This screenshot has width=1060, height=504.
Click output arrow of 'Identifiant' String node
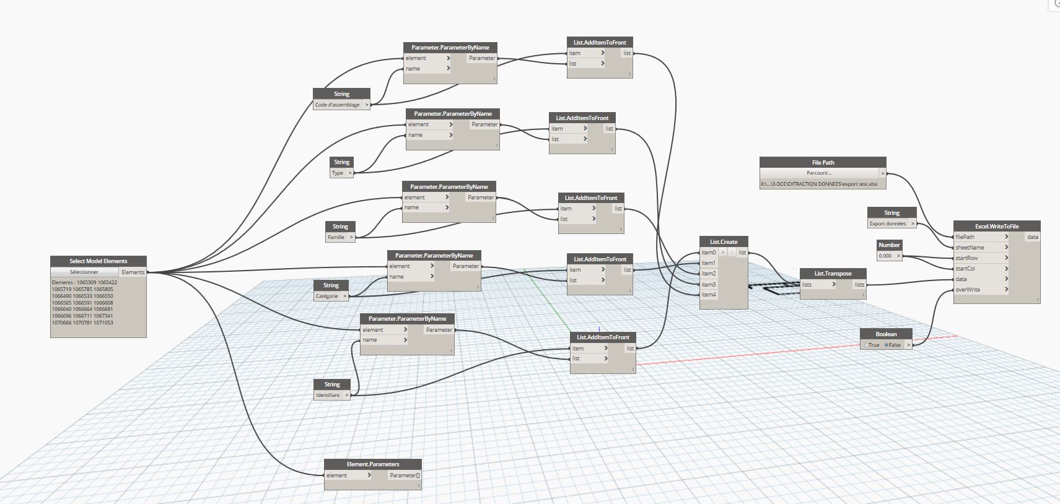[x=347, y=395]
